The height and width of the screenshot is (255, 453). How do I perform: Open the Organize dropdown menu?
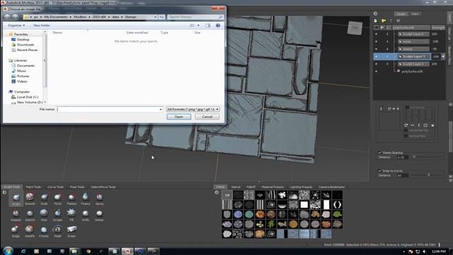16,25
